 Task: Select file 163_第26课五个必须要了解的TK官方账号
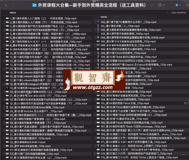point(132,111)
